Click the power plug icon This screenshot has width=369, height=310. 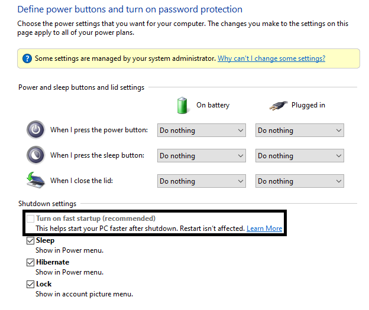pos(278,106)
